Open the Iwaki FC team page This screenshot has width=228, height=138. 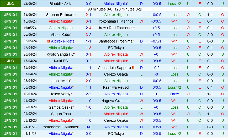coord(61,61)
